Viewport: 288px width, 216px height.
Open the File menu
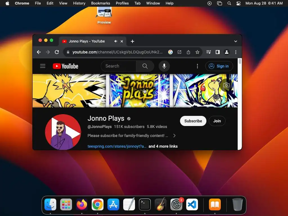click(x=38, y=3)
